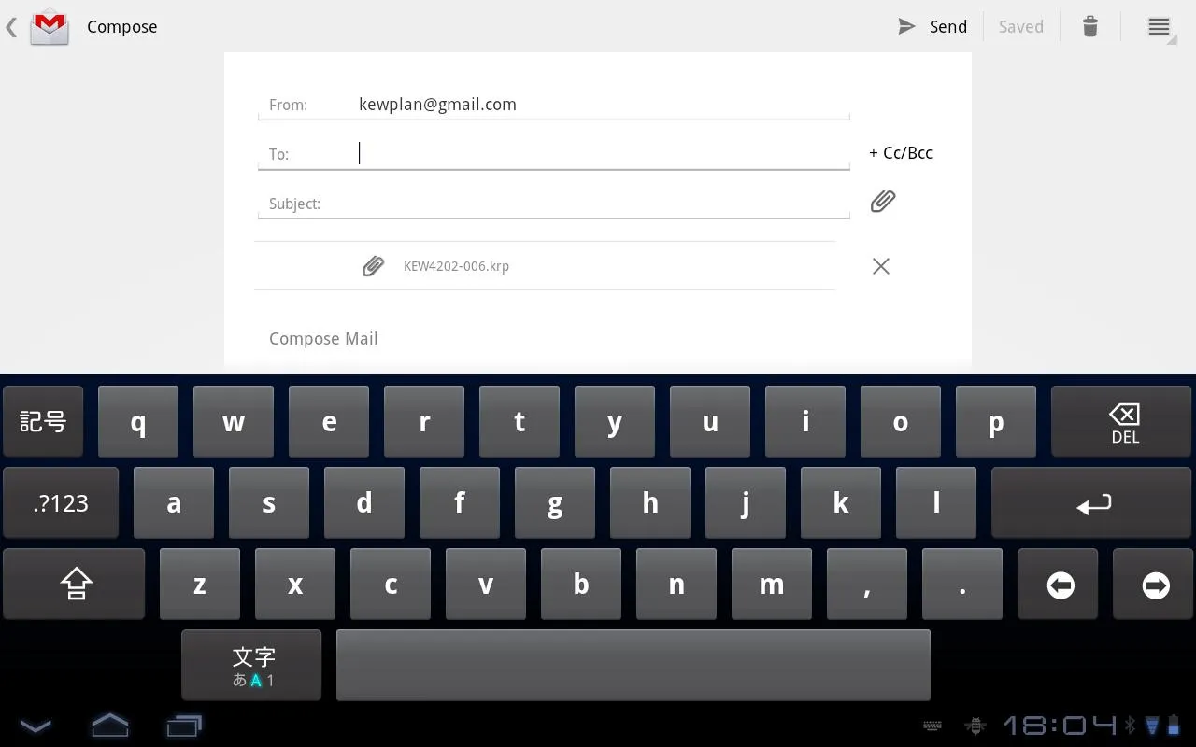Switch input mode with 文字 key

(251, 666)
